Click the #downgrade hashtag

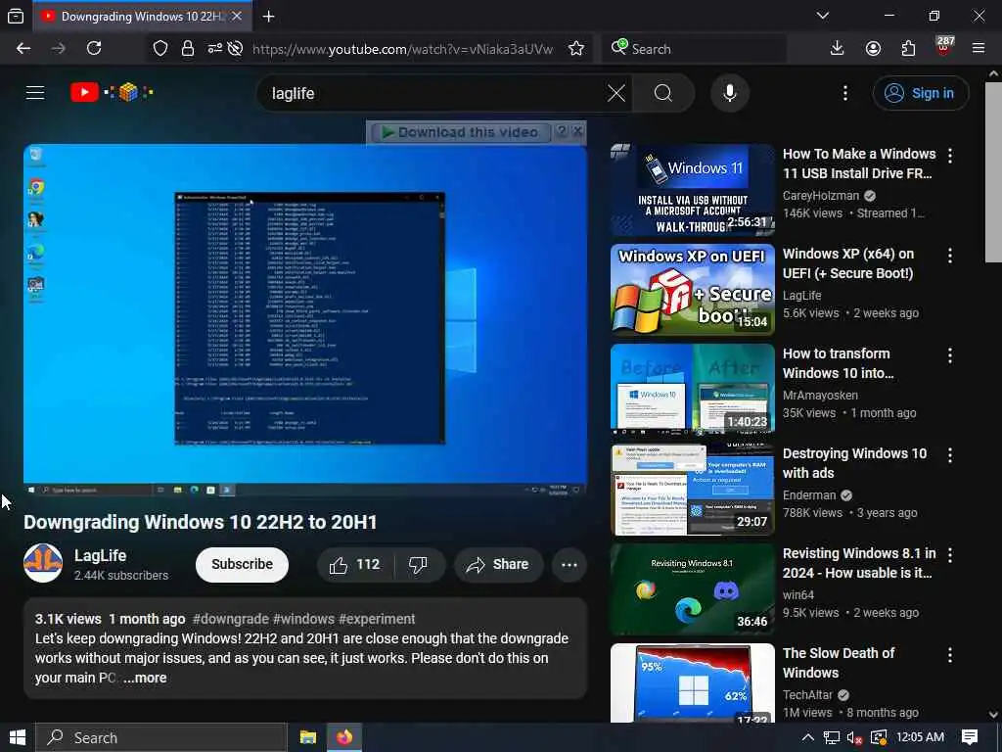pyautogui.click(x=231, y=619)
